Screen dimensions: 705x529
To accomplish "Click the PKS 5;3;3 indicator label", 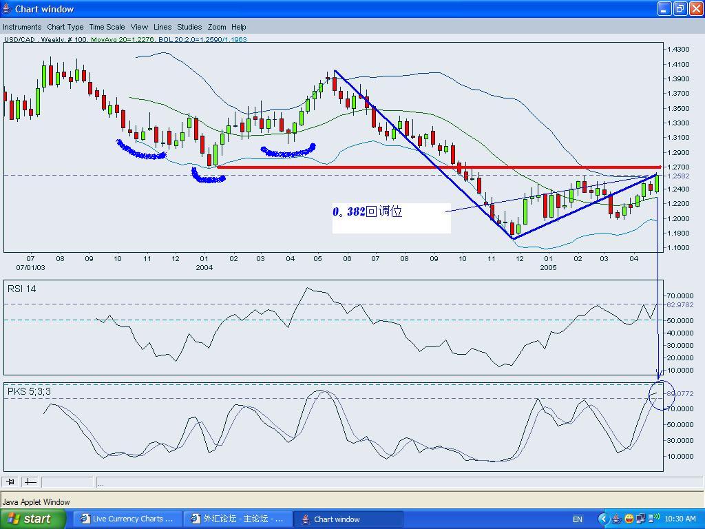I will 29,391.
